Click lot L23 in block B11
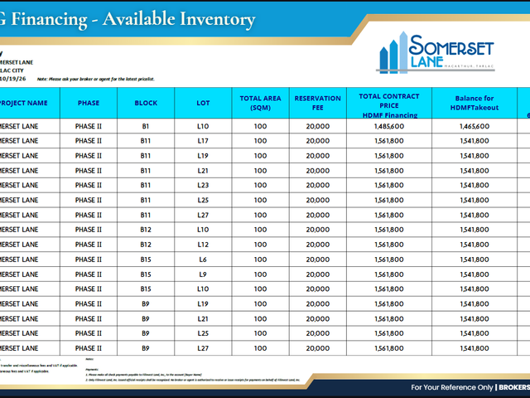Image resolution: width=530 pixels, height=398 pixels. point(203,185)
